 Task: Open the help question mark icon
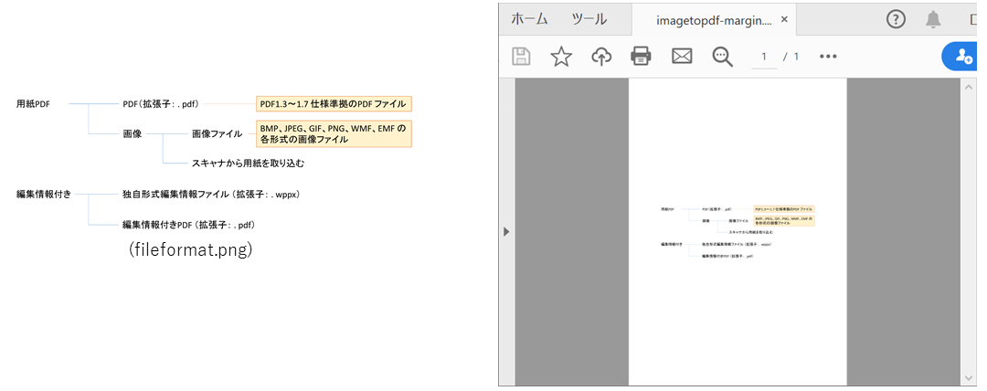[896, 18]
